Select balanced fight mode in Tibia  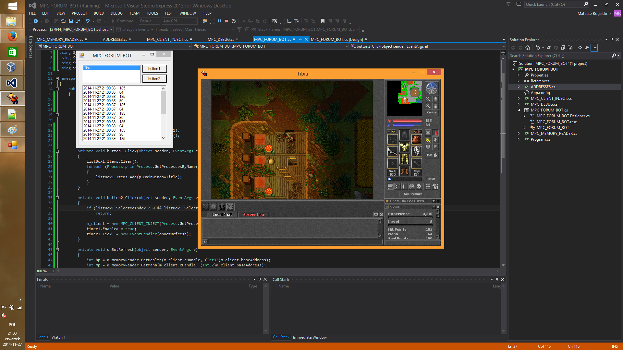428,140
